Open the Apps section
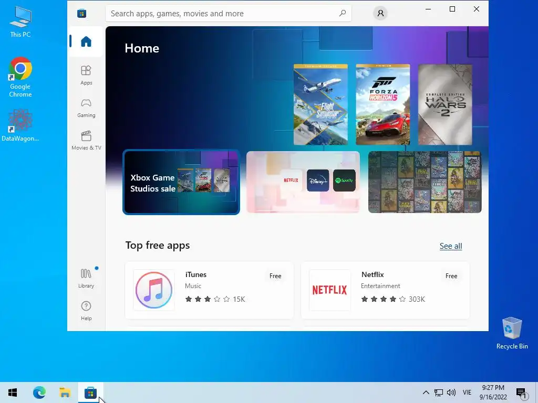 tap(86, 75)
